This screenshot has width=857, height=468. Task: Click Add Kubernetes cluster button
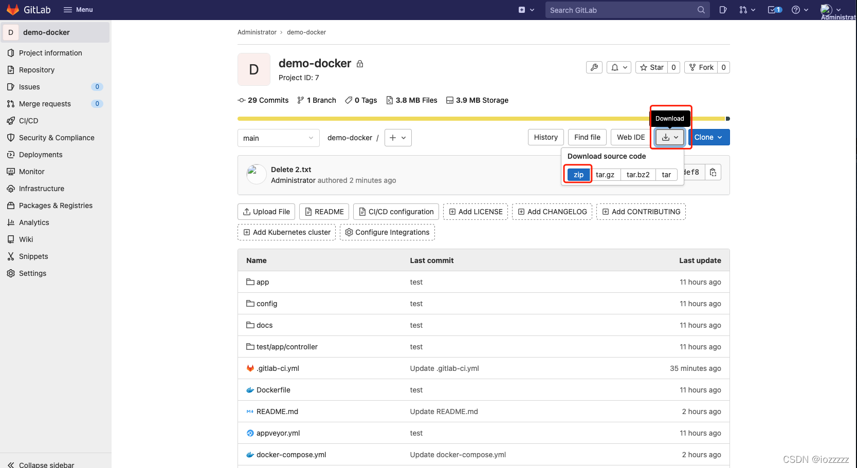pyautogui.click(x=287, y=232)
